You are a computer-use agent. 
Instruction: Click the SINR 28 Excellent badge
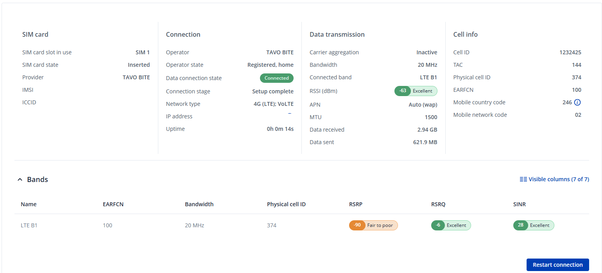(533, 225)
